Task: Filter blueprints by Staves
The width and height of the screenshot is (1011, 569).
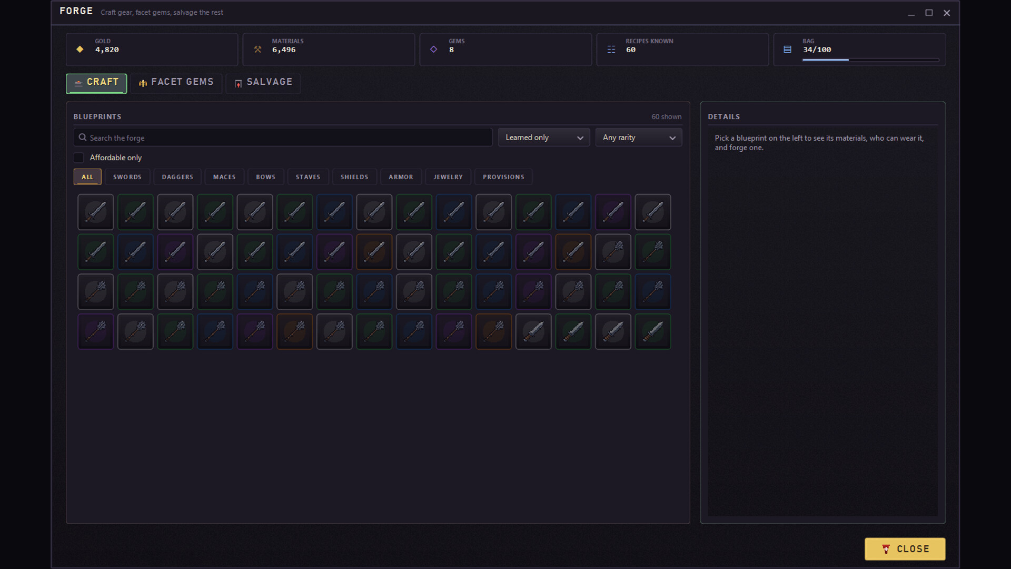Action: point(308,177)
